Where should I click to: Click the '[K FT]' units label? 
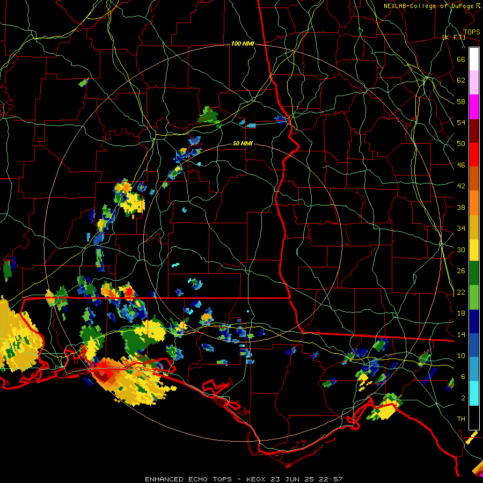click(x=453, y=37)
